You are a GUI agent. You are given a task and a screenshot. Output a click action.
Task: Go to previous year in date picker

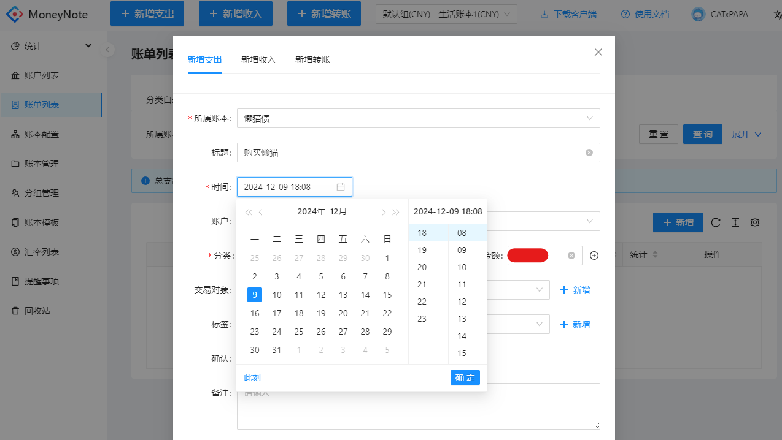249,212
